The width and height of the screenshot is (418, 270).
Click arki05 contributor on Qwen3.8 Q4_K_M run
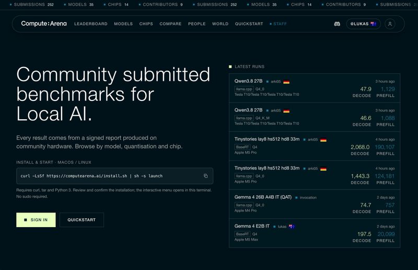tap(276, 110)
